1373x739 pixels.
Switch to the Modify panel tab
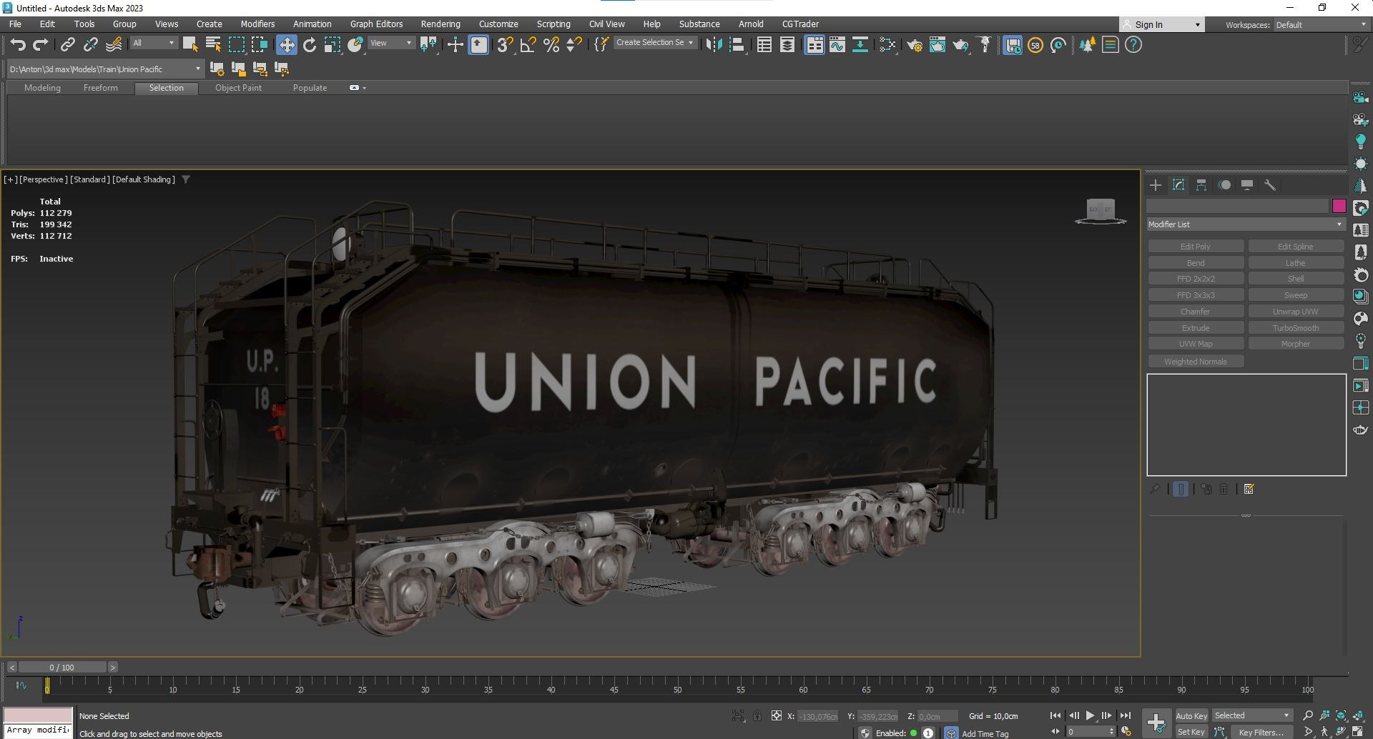click(1178, 185)
